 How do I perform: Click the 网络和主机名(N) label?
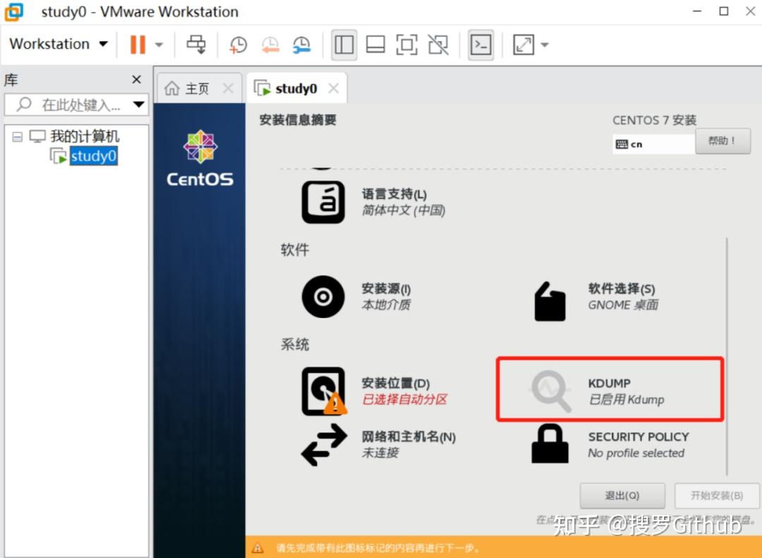tap(409, 437)
